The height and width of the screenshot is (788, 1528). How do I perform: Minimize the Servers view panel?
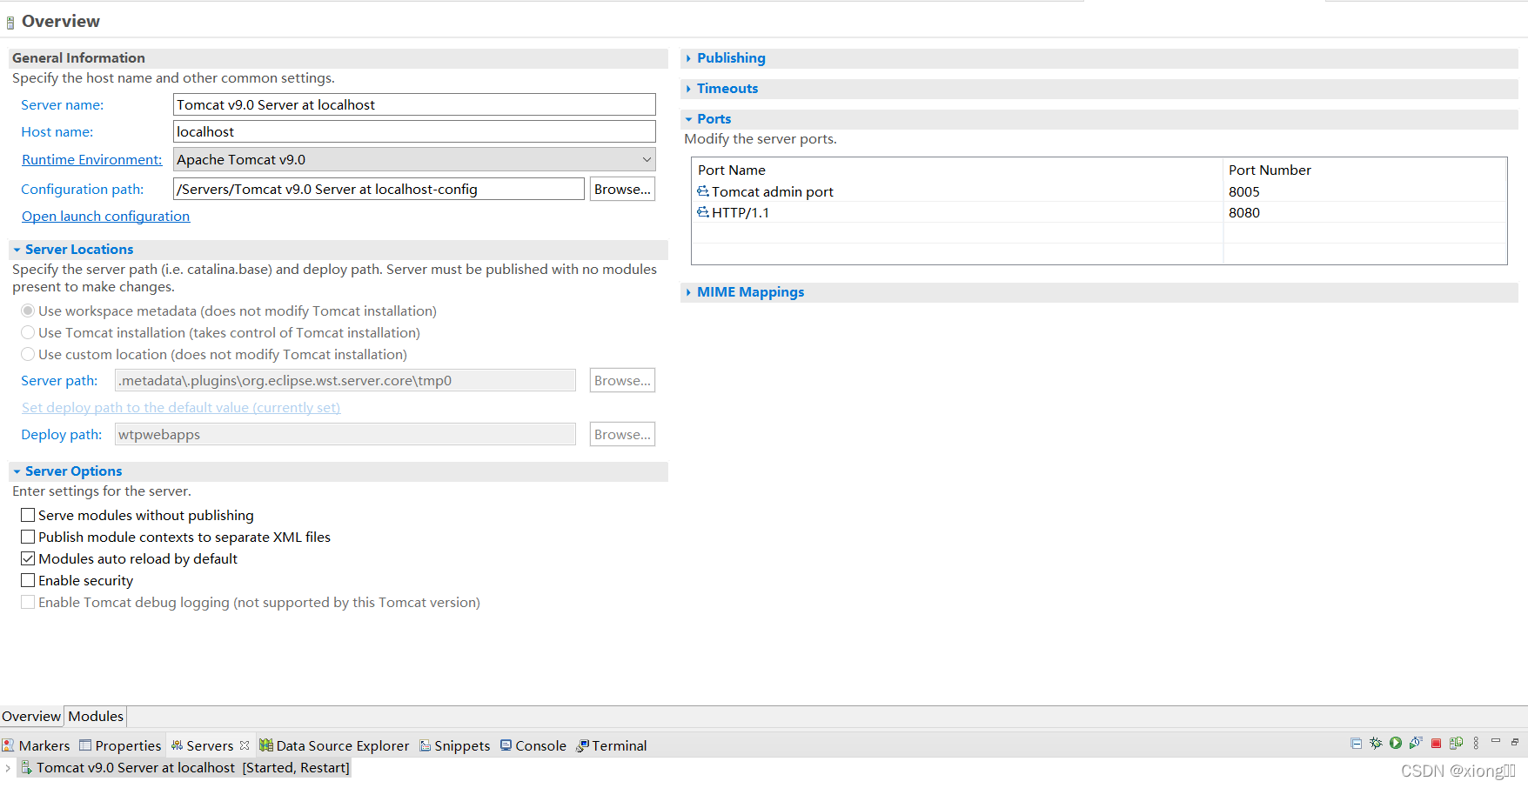1496,742
